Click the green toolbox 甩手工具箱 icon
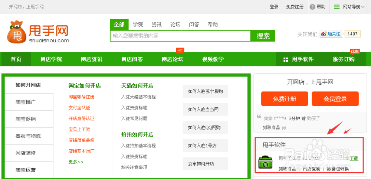The height and width of the screenshot is (179, 371). [266, 162]
